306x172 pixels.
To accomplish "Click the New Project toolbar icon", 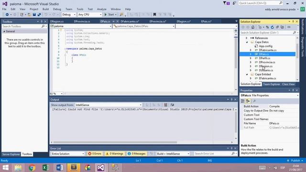I will tap(22, 15).
